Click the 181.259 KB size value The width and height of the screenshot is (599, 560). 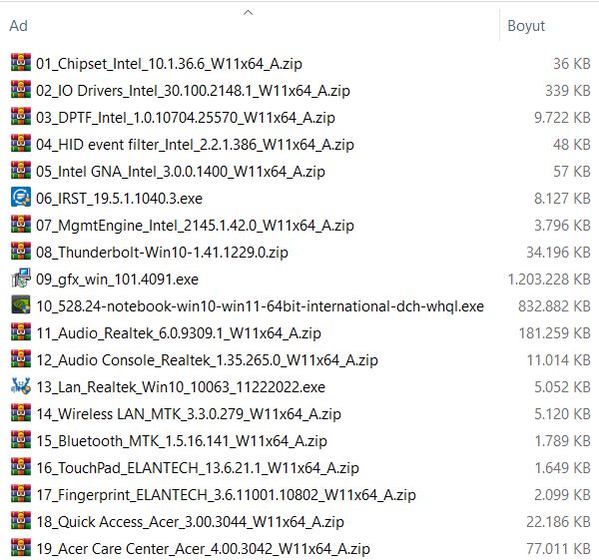(x=554, y=333)
